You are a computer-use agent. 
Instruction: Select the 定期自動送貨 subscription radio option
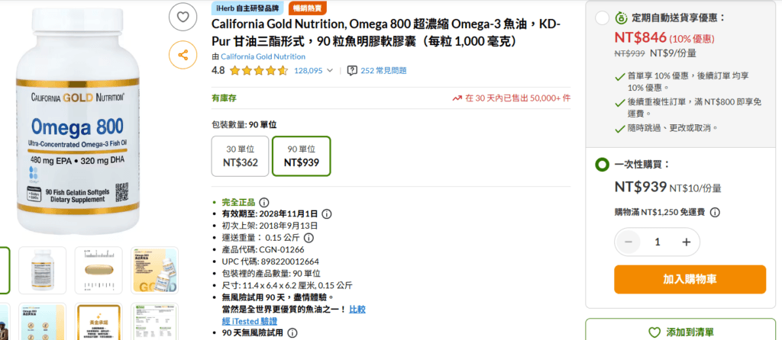(x=601, y=18)
